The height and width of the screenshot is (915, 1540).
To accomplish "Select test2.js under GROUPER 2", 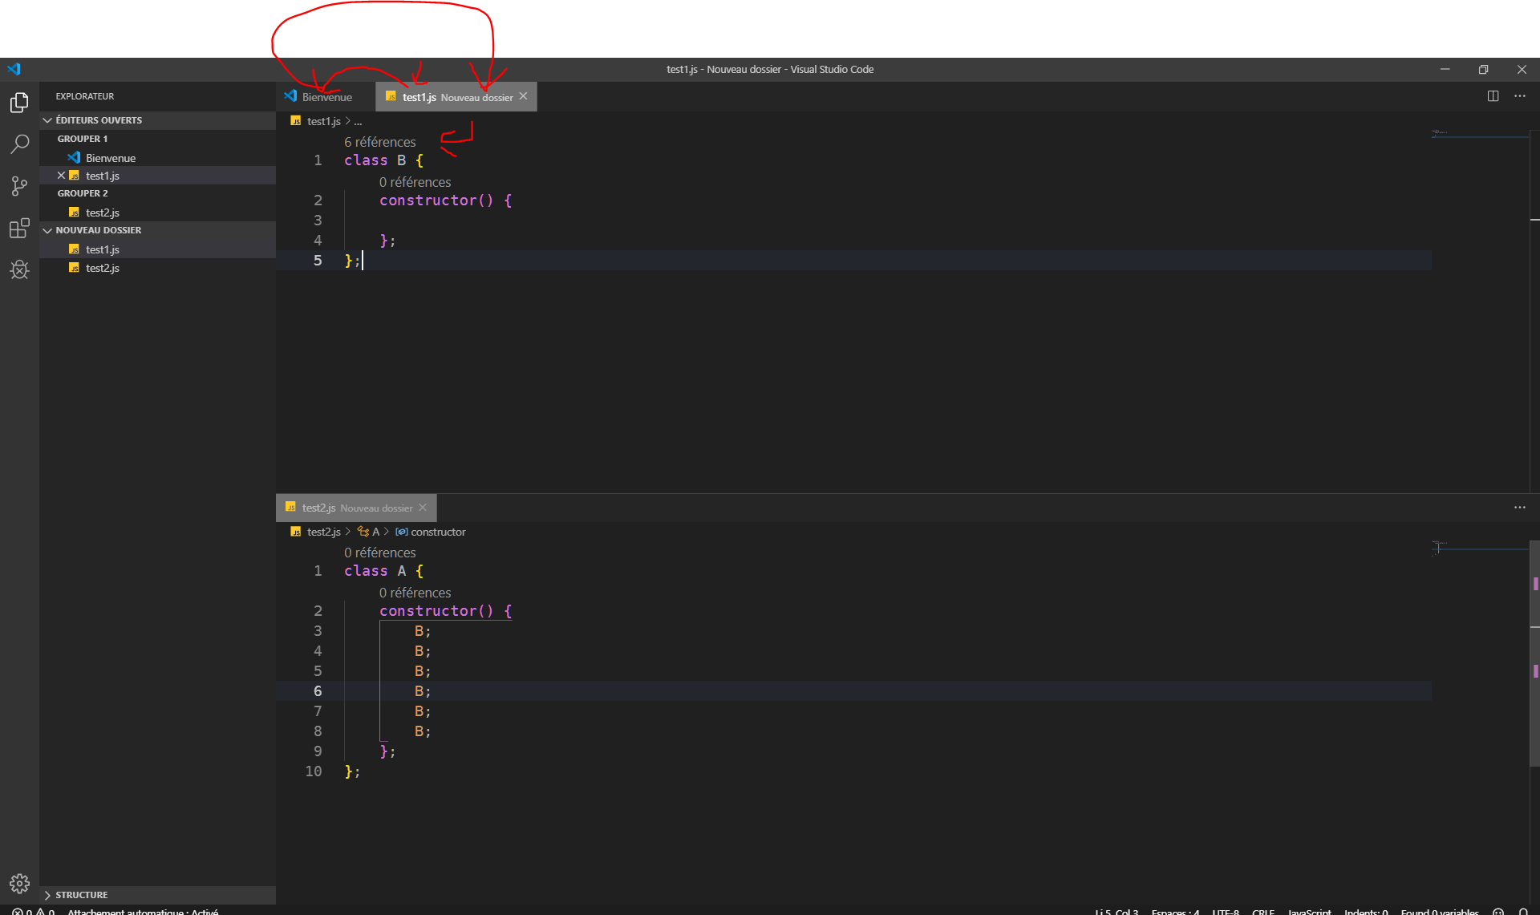I will (x=102, y=212).
